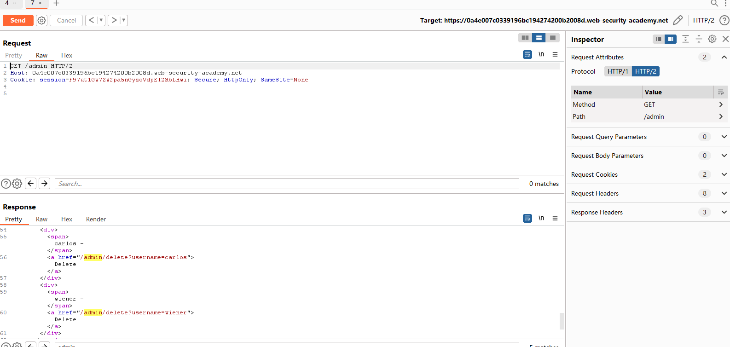
Task: Click the attributes table wrap column icon
Action: (721, 92)
